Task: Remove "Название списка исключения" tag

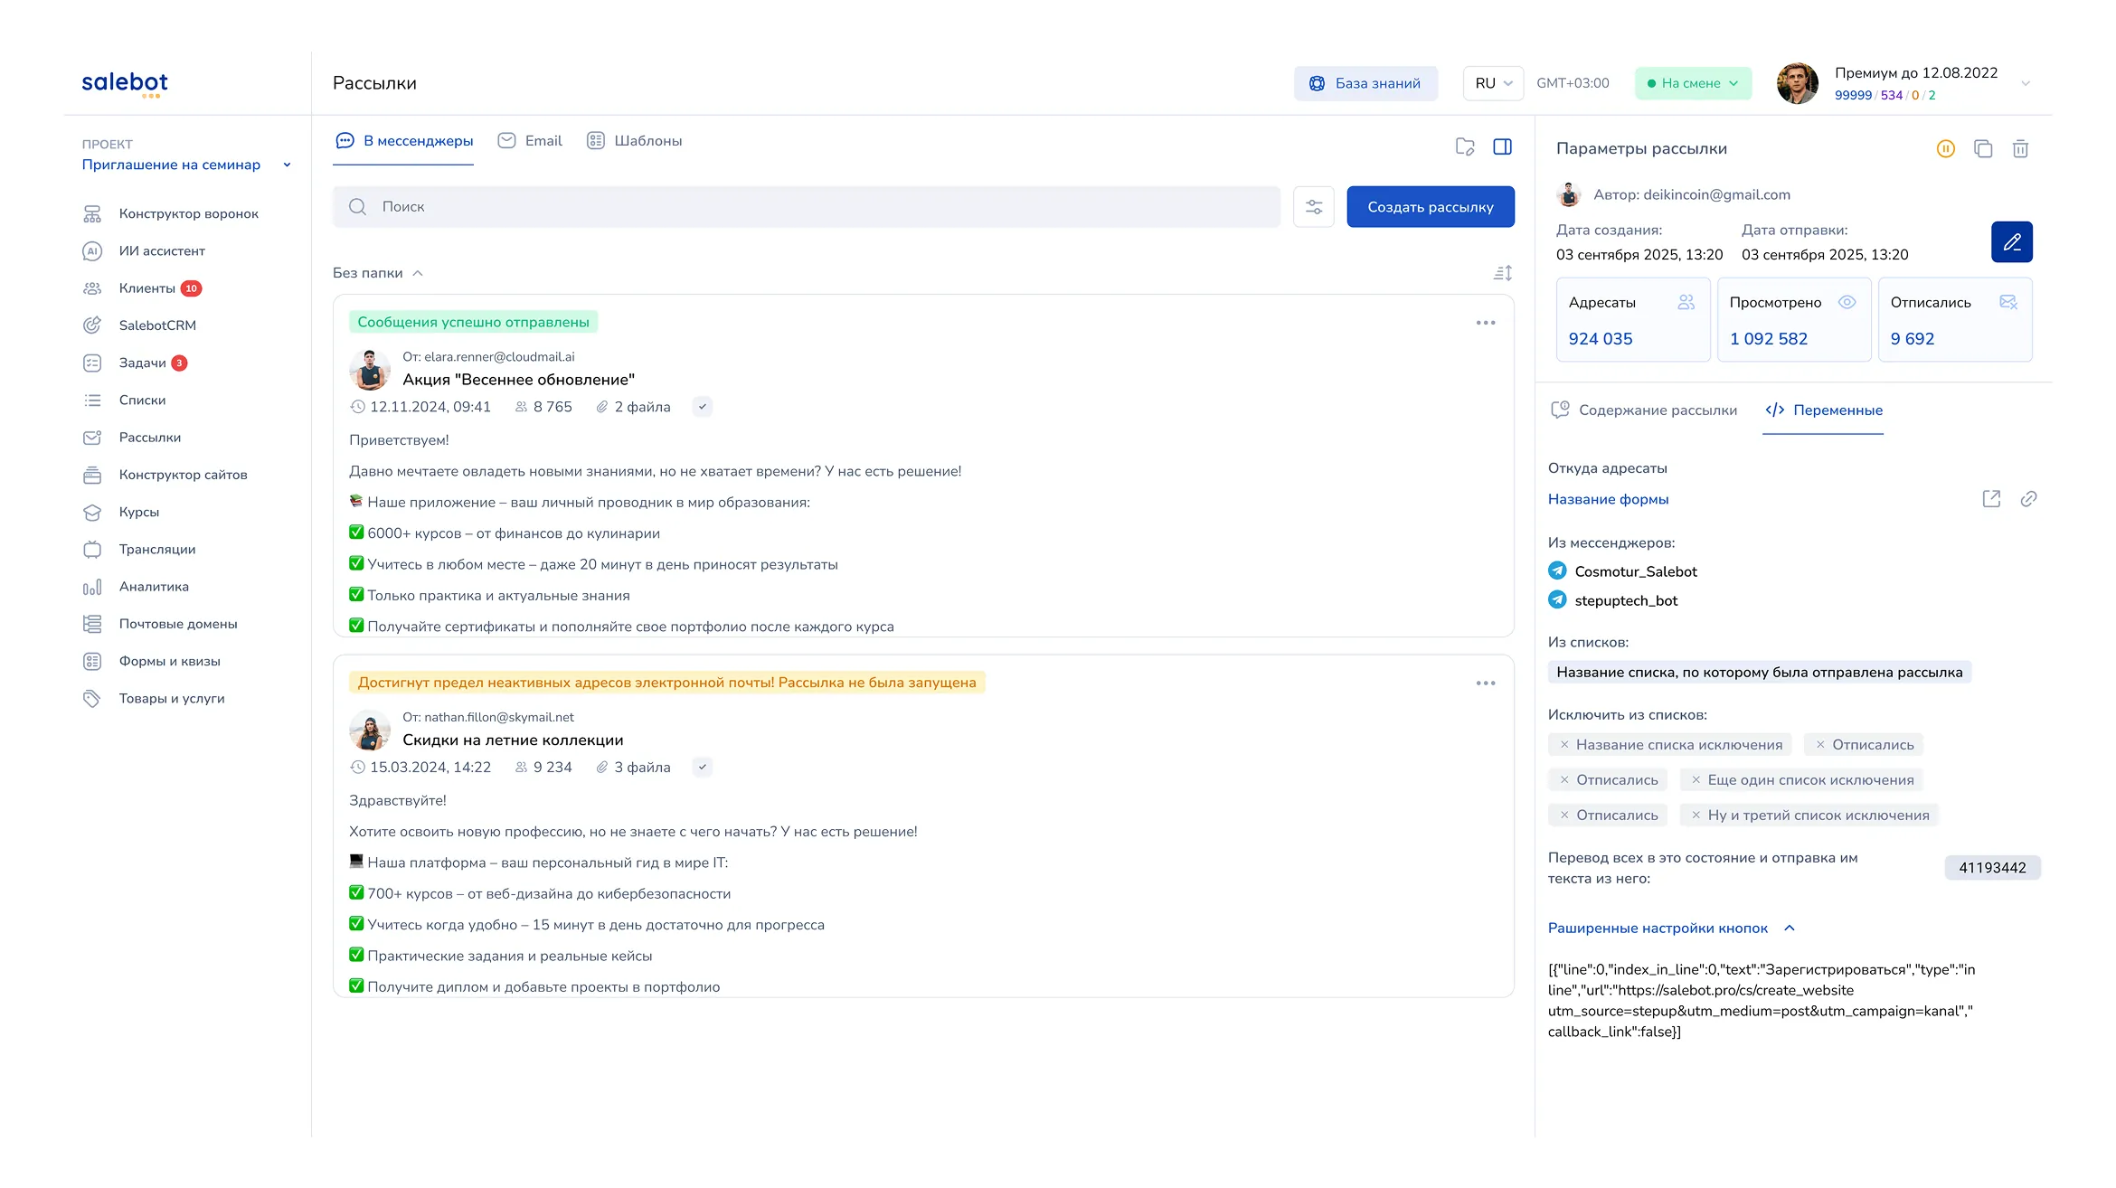Action: pos(1564,745)
